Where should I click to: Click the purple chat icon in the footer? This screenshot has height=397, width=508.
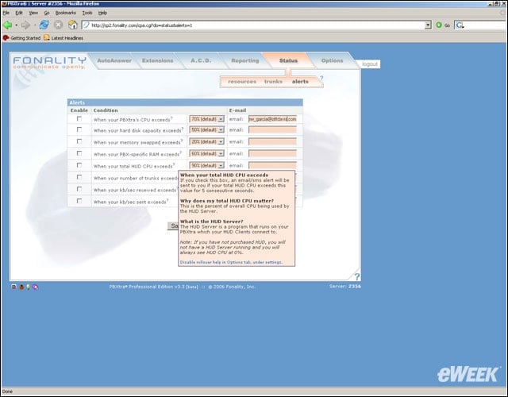click(35, 287)
